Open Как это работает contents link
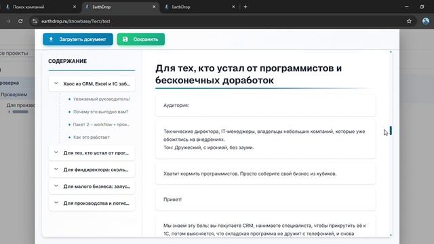The image size is (434, 244). tap(92, 137)
